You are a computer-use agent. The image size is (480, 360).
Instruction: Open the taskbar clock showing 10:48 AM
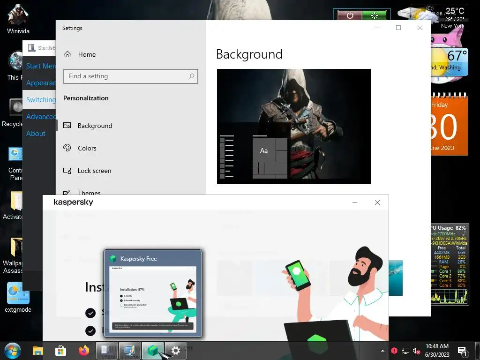437,351
